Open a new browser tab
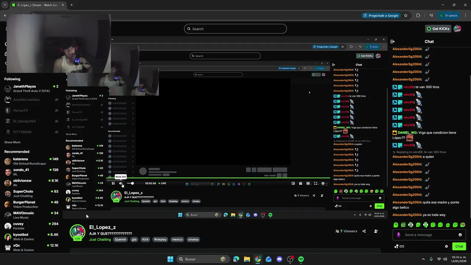 71,5
